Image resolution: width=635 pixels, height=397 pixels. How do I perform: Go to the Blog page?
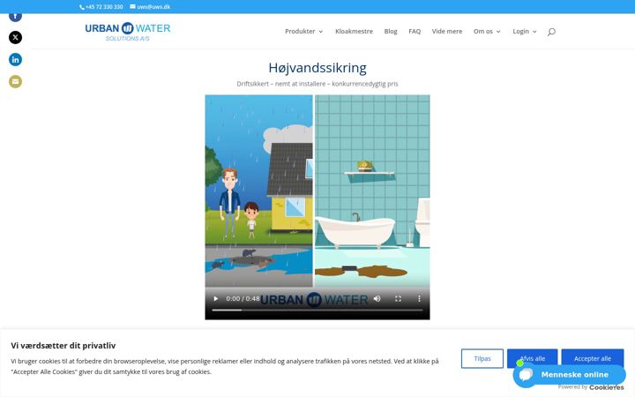(x=391, y=31)
